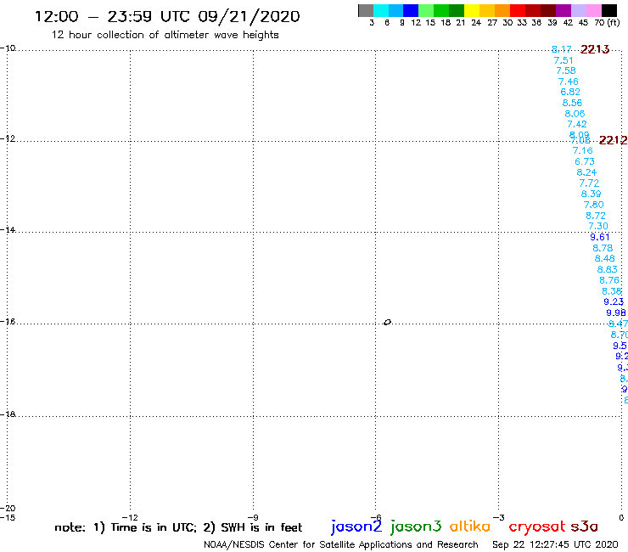The width and height of the screenshot is (628, 552).
Task: Click the wave height value '8.46'
Action: pyautogui.click(x=605, y=258)
